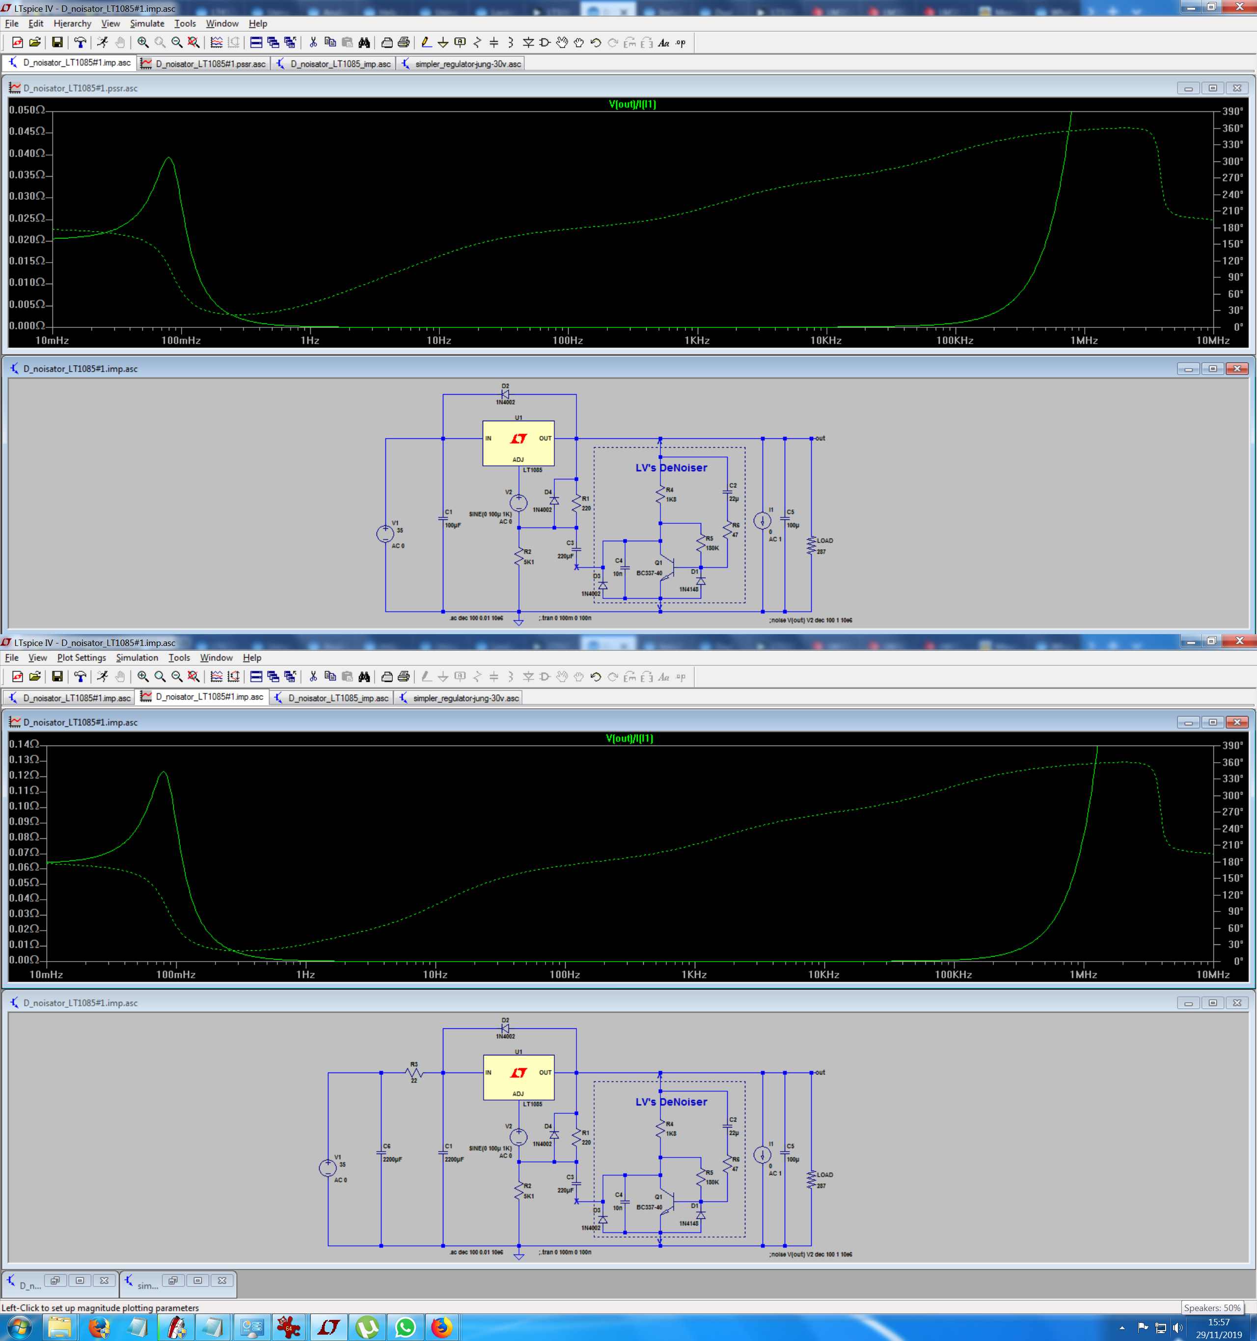This screenshot has height=1341, width=1257.
Task: Click Undo icon in top LTspice toolbar
Action: (x=596, y=43)
